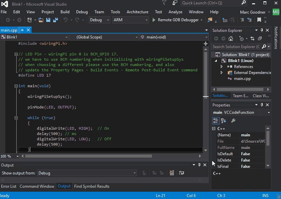Viewport: 281px width, 199px height.
Task: Click the Property Pages wrench icon
Action: [x=233, y=121]
